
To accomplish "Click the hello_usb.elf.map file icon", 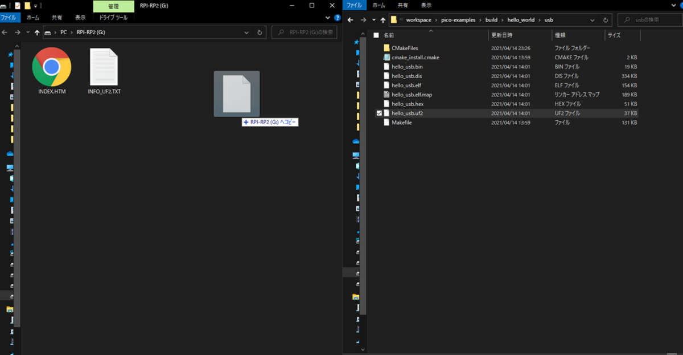I will coord(386,95).
